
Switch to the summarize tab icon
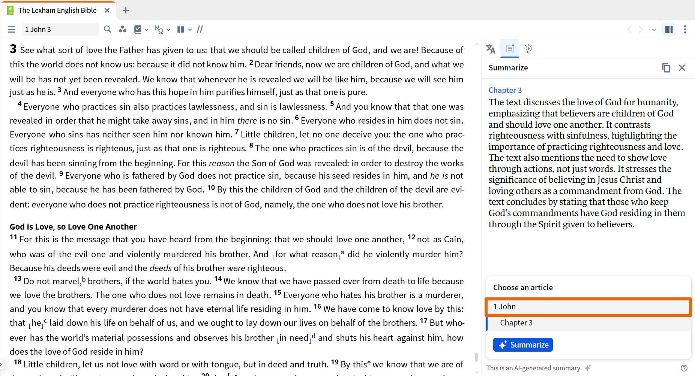pos(510,48)
